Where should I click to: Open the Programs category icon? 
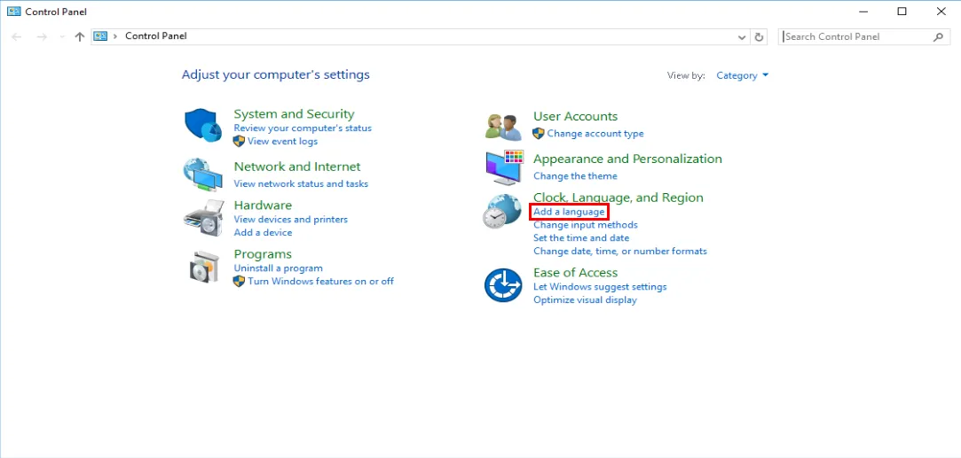click(203, 267)
